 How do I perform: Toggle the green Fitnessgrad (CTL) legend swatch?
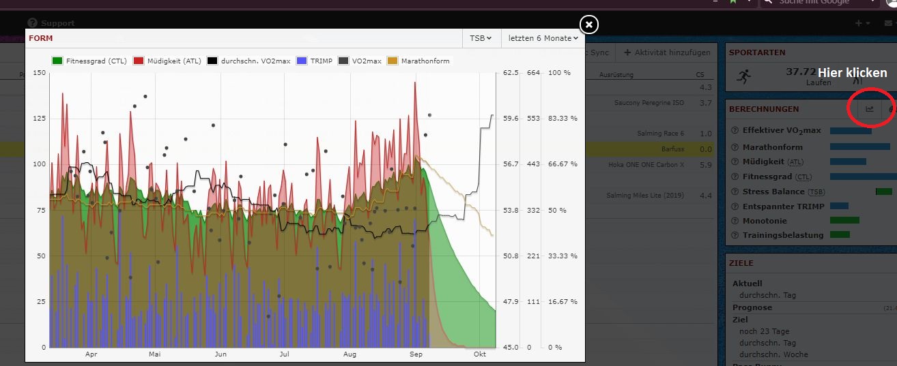pos(57,61)
